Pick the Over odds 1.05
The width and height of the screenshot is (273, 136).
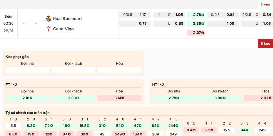[x=179, y=15]
